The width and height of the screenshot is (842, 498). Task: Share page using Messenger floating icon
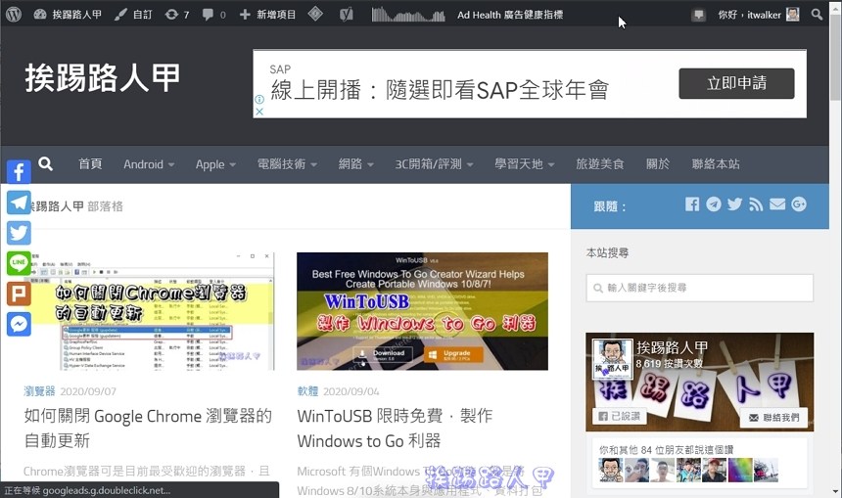point(19,324)
